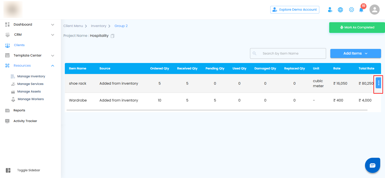Screen dimensions: 385x178
Task: Click the Ordered Qty column header
Action: pyautogui.click(x=160, y=68)
